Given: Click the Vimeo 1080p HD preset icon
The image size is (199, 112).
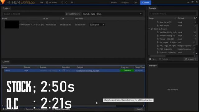Looking at the screenshot, I should tap(158, 39).
